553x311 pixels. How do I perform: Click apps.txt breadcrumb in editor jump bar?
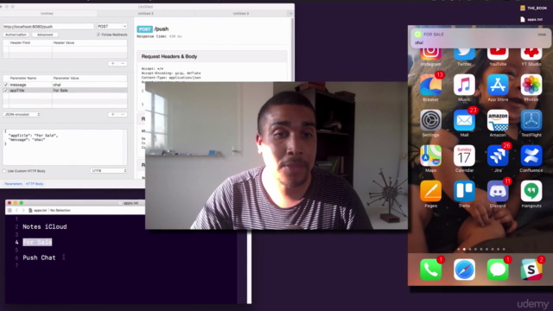[38, 210]
